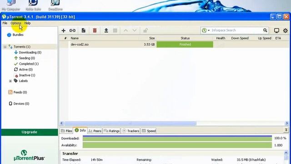Select Devices (0) in sidebar
This screenshot has height=164, width=291.
pyautogui.click(x=21, y=103)
